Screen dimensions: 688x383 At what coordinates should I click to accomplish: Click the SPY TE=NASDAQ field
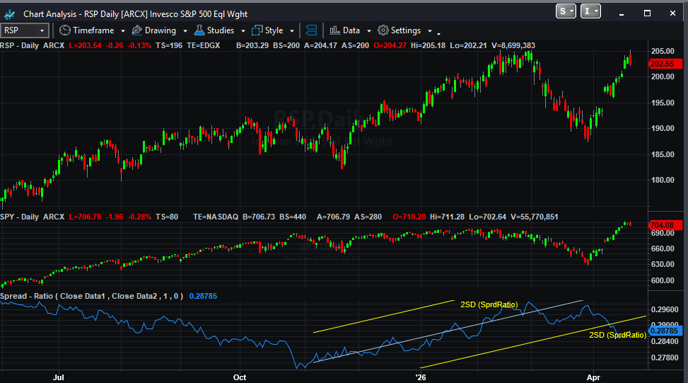click(x=216, y=217)
